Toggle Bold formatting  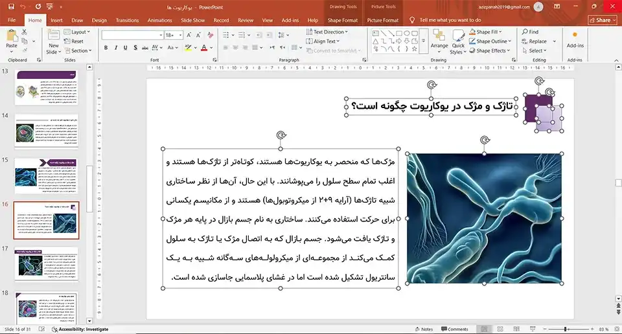point(106,47)
